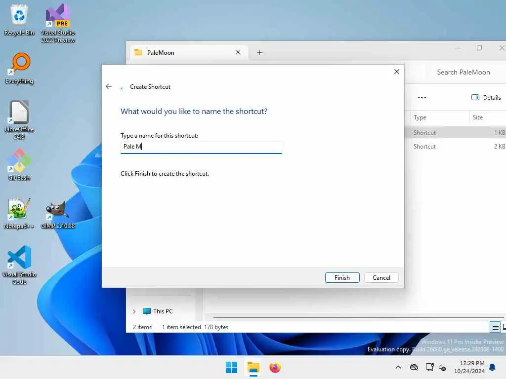Close the PaleMoon Explorer tab
506x379 pixels.
pyautogui.click(x=238, y=52)
